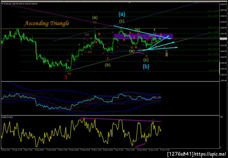Screen dimensions: 228x158
Task: Select the green (c) label directly below {a}
Action: pyautogui.click(x=122, y=21)
